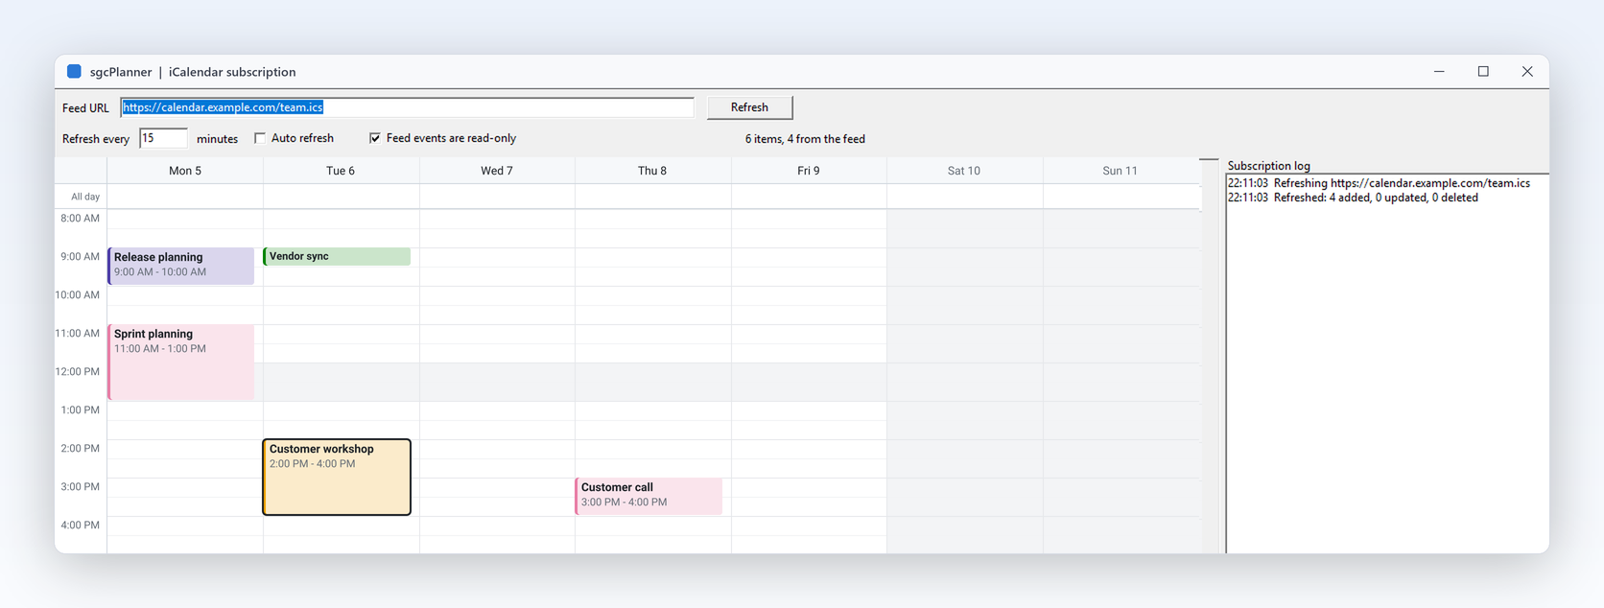The width and height of the screenshot is (1604, 608).
Task: Click the Sun 11 day header
Action: point(1120,171)
